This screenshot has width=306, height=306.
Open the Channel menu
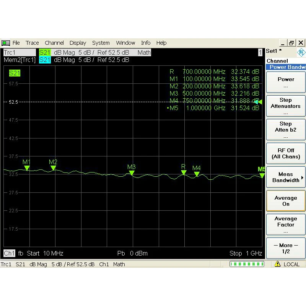54,43
